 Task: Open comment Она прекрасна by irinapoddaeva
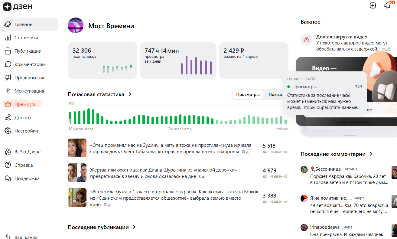347,234
